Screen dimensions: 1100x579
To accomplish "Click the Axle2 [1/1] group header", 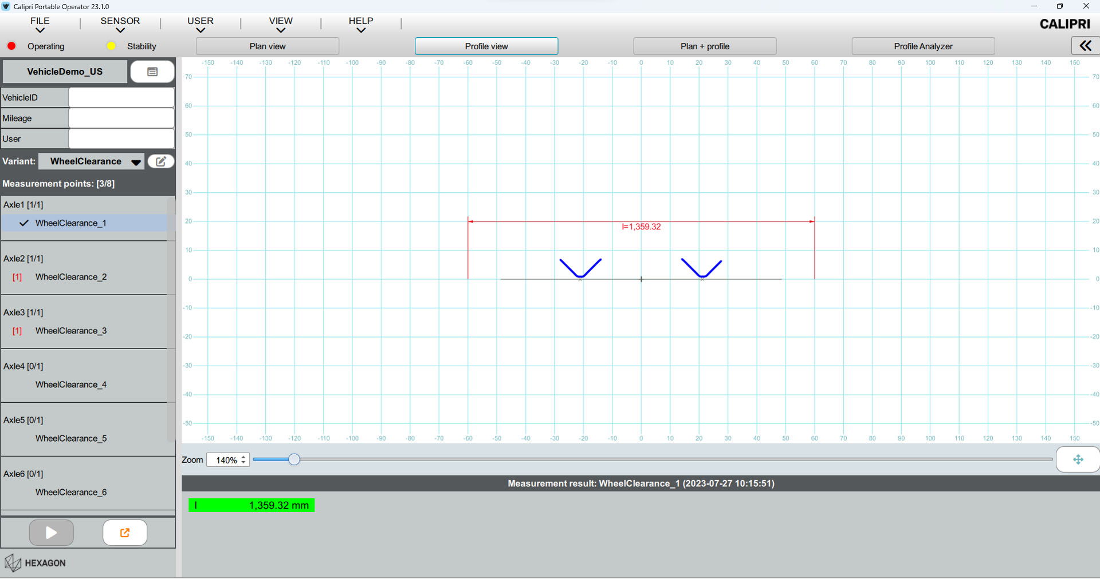I will coord(23,259).
